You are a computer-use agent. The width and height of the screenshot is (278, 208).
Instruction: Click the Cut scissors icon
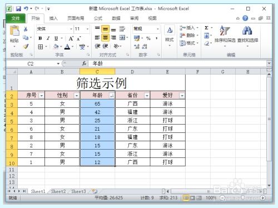(x=26, y=29)
